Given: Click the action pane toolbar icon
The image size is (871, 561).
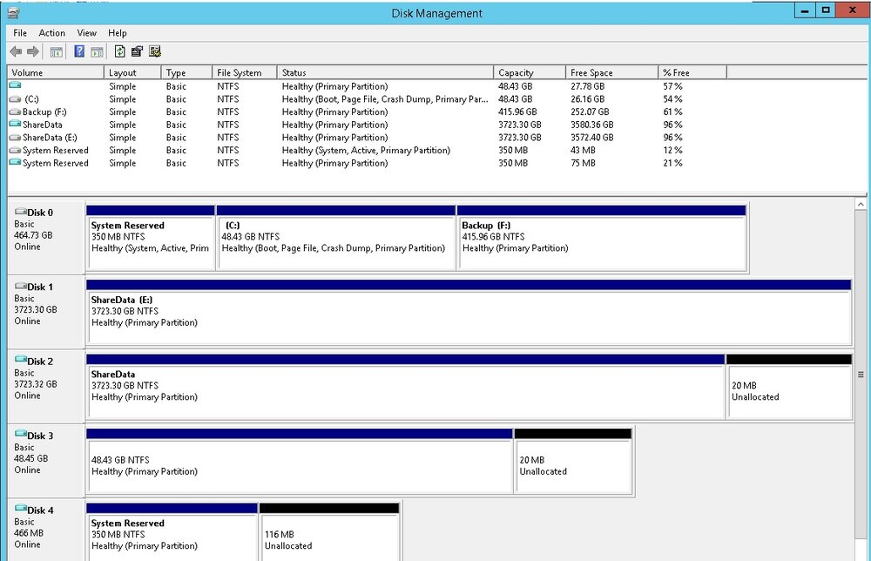Looking at the screenshot, I should click(x=98, y=52).
